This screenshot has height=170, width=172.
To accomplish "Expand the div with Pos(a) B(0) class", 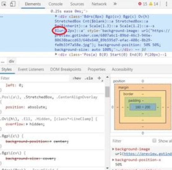I will coord(56,54).
